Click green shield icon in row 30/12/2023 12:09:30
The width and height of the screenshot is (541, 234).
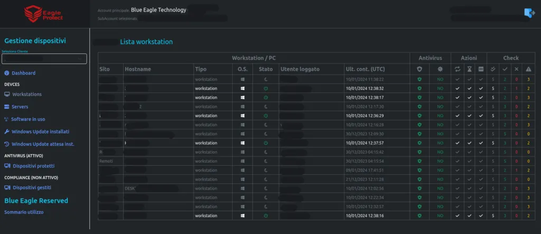pyautogui.click(x=419, y=134)
